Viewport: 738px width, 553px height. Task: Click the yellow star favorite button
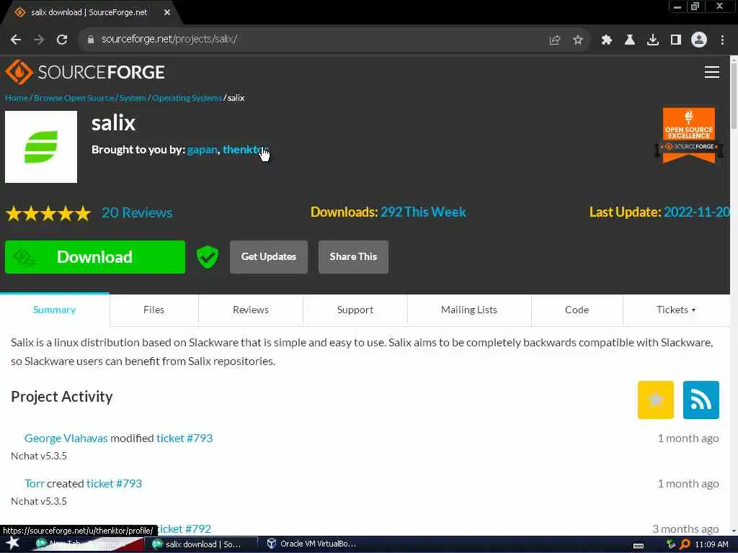(656, 400)
